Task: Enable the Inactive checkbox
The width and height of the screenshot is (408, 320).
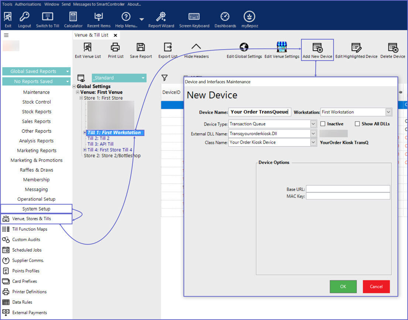Action: 323,124
